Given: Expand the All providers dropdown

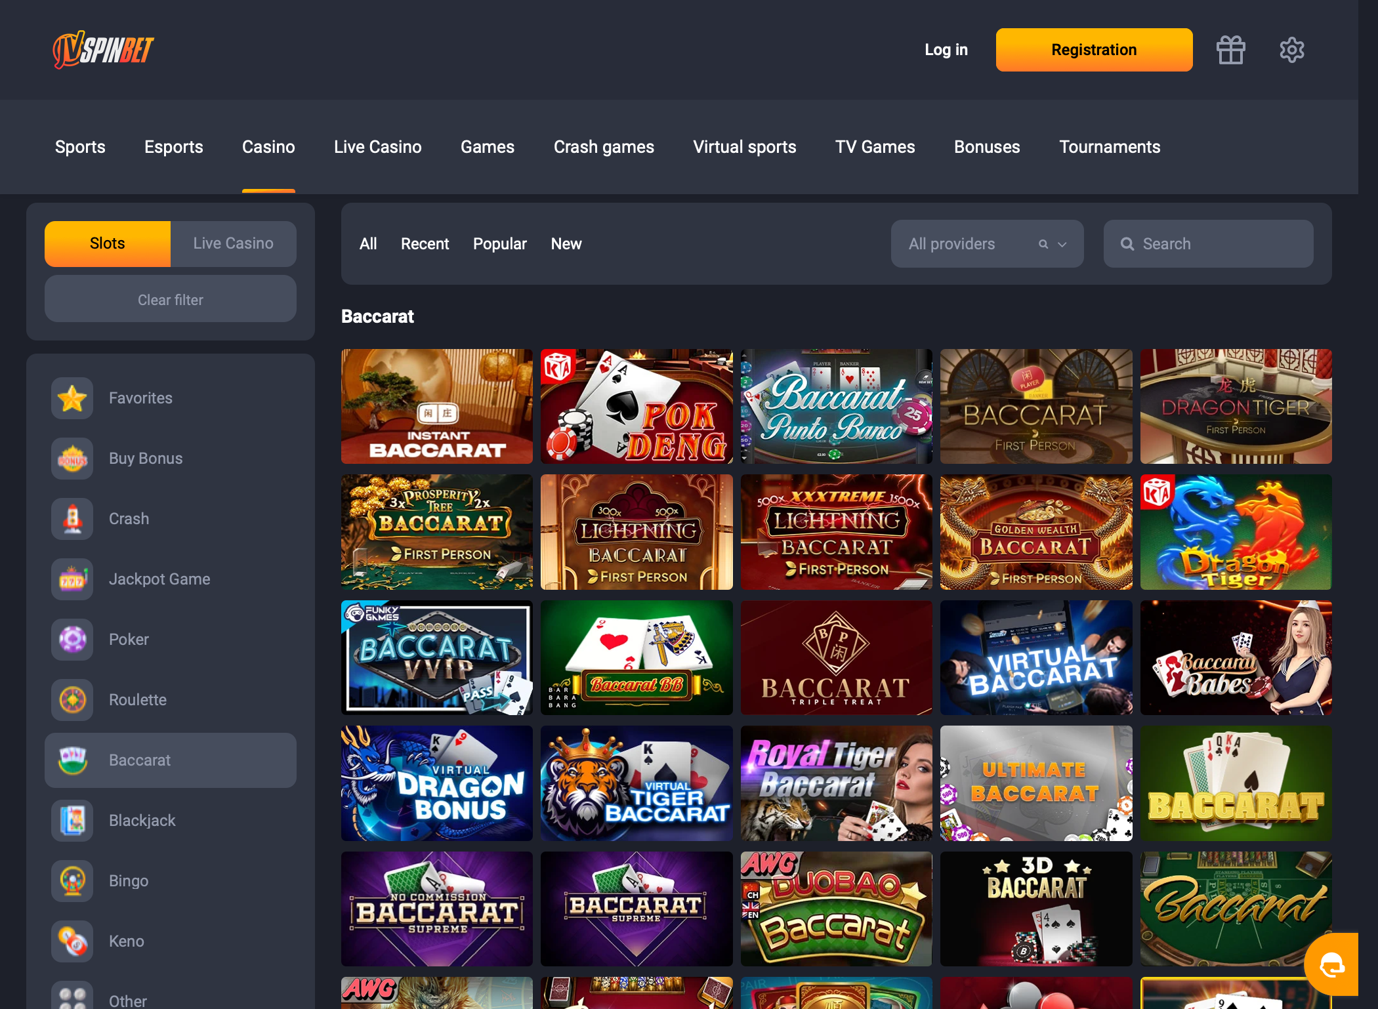Looking at the screenshot, I should click(987, 244).
